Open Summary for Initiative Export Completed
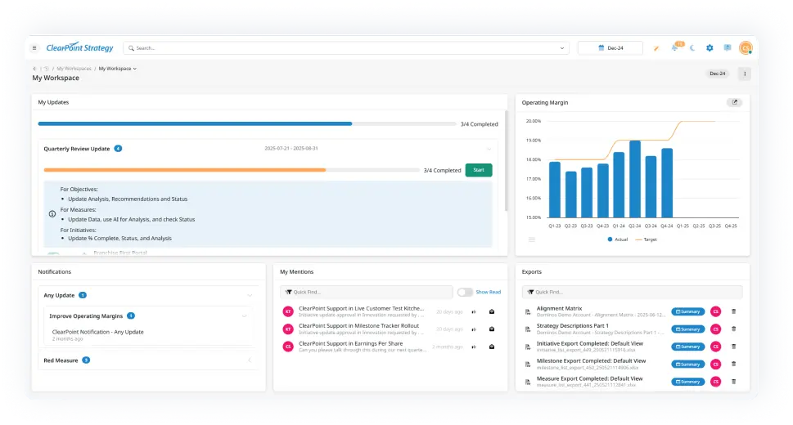The height and width of the screenshot is (425, 793). tap(687, 347)
